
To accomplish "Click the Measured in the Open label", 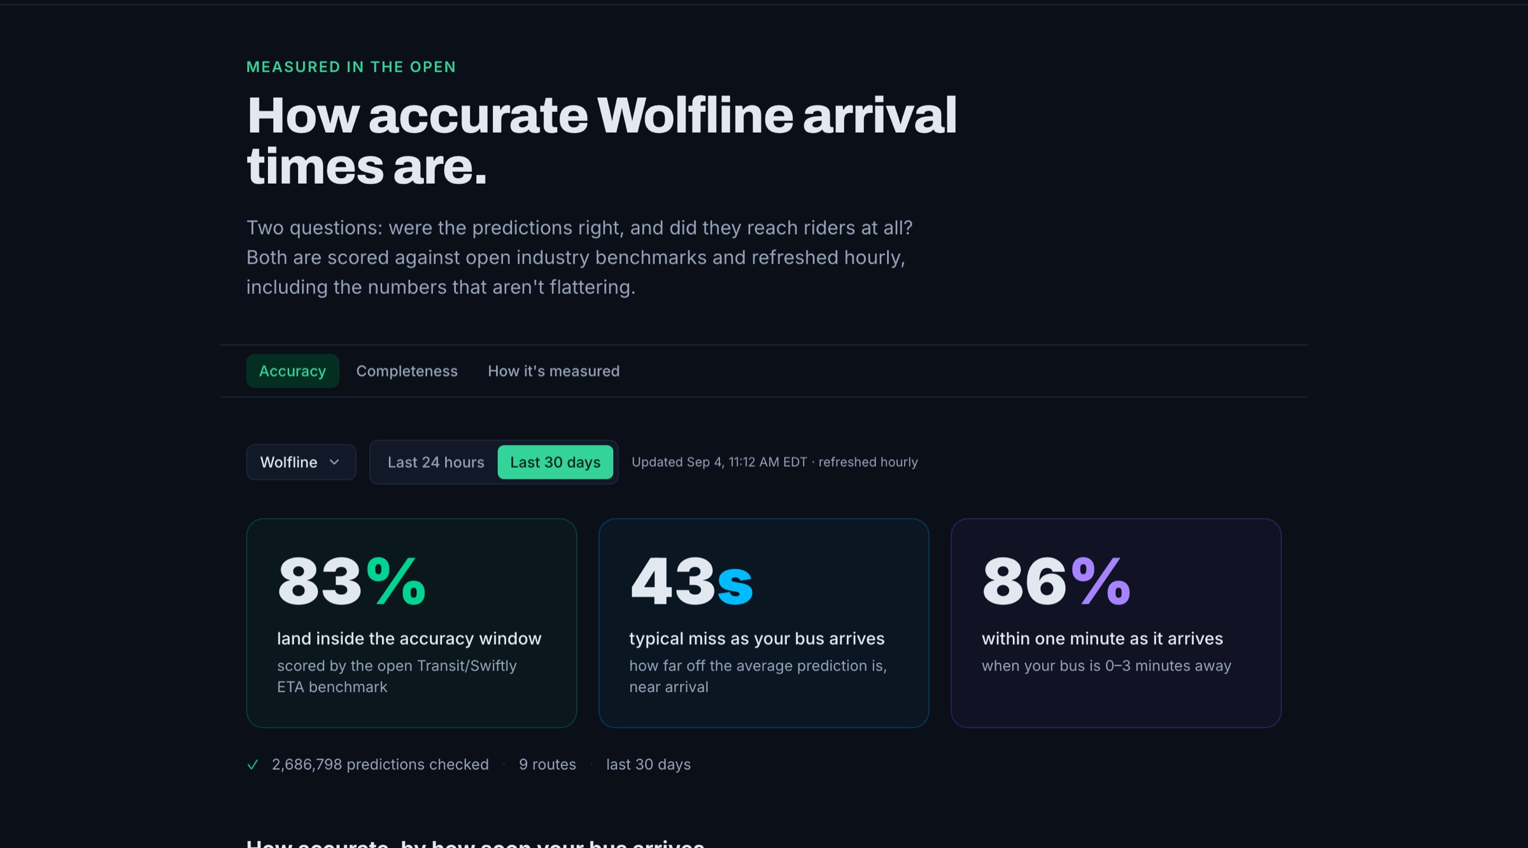I will [x=351, y=67].
